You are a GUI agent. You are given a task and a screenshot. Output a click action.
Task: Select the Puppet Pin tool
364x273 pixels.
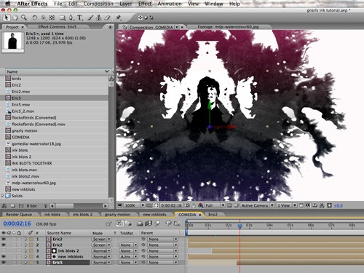(119, 17)
